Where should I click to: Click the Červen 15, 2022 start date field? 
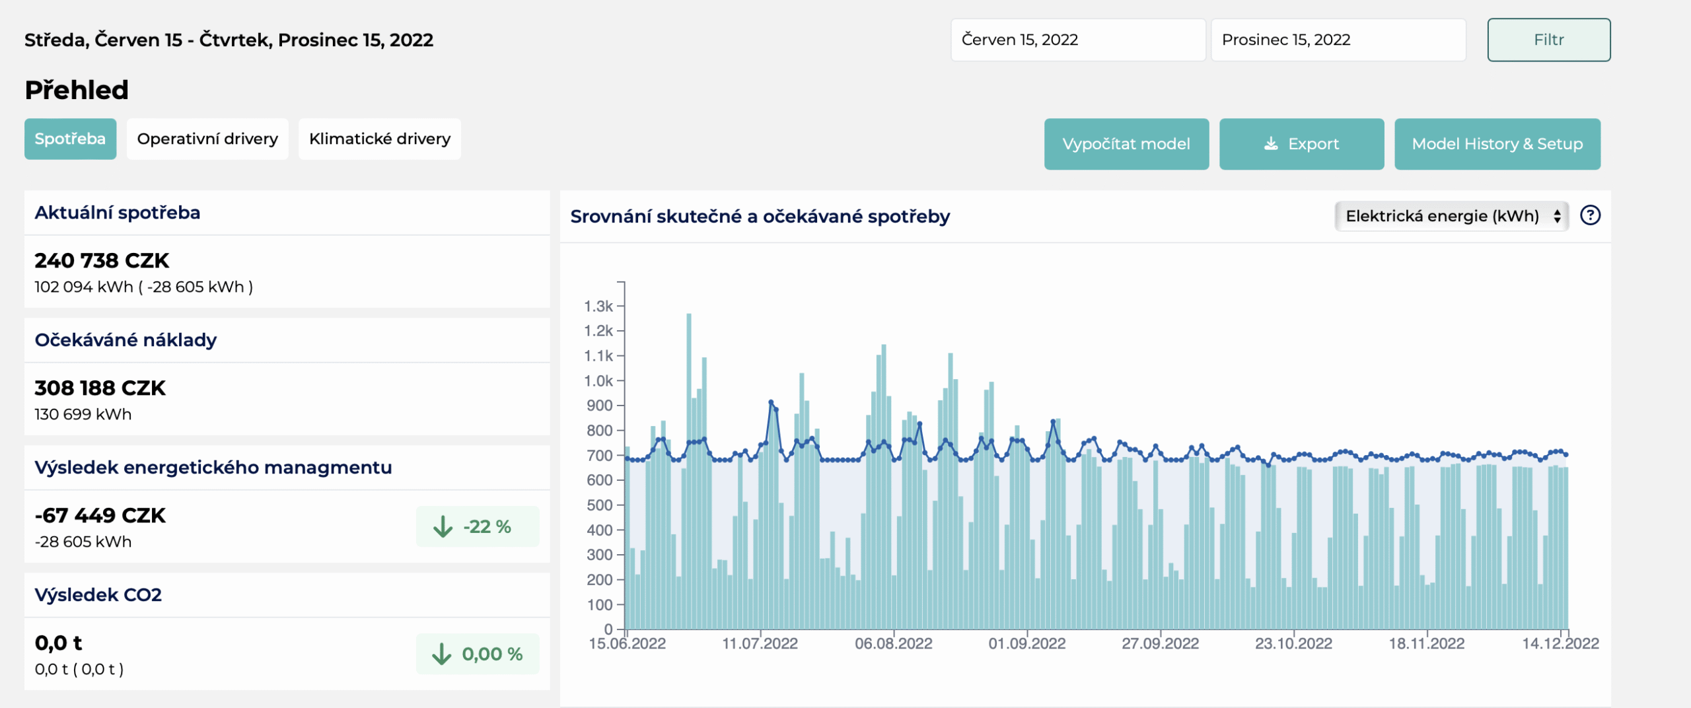(x=1078, y=40)
